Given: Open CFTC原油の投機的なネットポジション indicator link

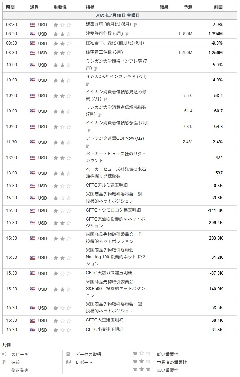Looking at the screenshot, I should coord(115,222).
